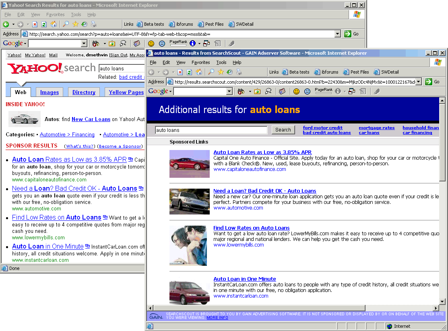
Task: Open Forward history arrow in SearchScout window
Action: point(173,72)
